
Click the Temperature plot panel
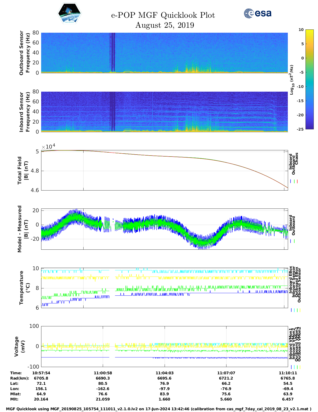coord(164,288)
